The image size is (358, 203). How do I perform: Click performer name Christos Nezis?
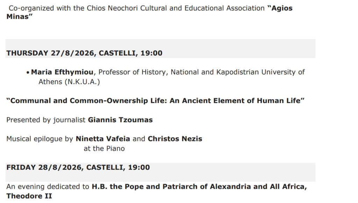tap(175, 139)
